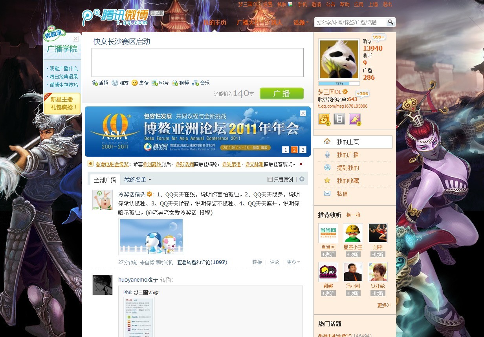The image size is (484, 337).
Task: Tick the 只看原创 checkbox
Action: [270, 179]
